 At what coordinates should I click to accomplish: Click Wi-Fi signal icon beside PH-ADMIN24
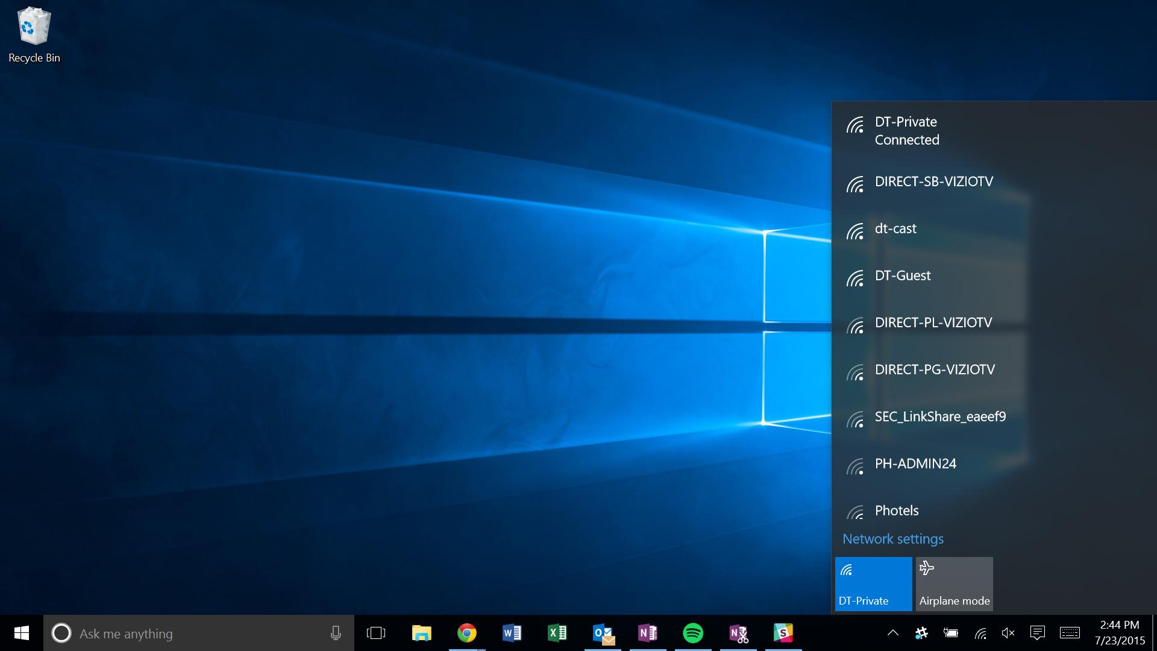pyautogui.click(x=855, y=467)
